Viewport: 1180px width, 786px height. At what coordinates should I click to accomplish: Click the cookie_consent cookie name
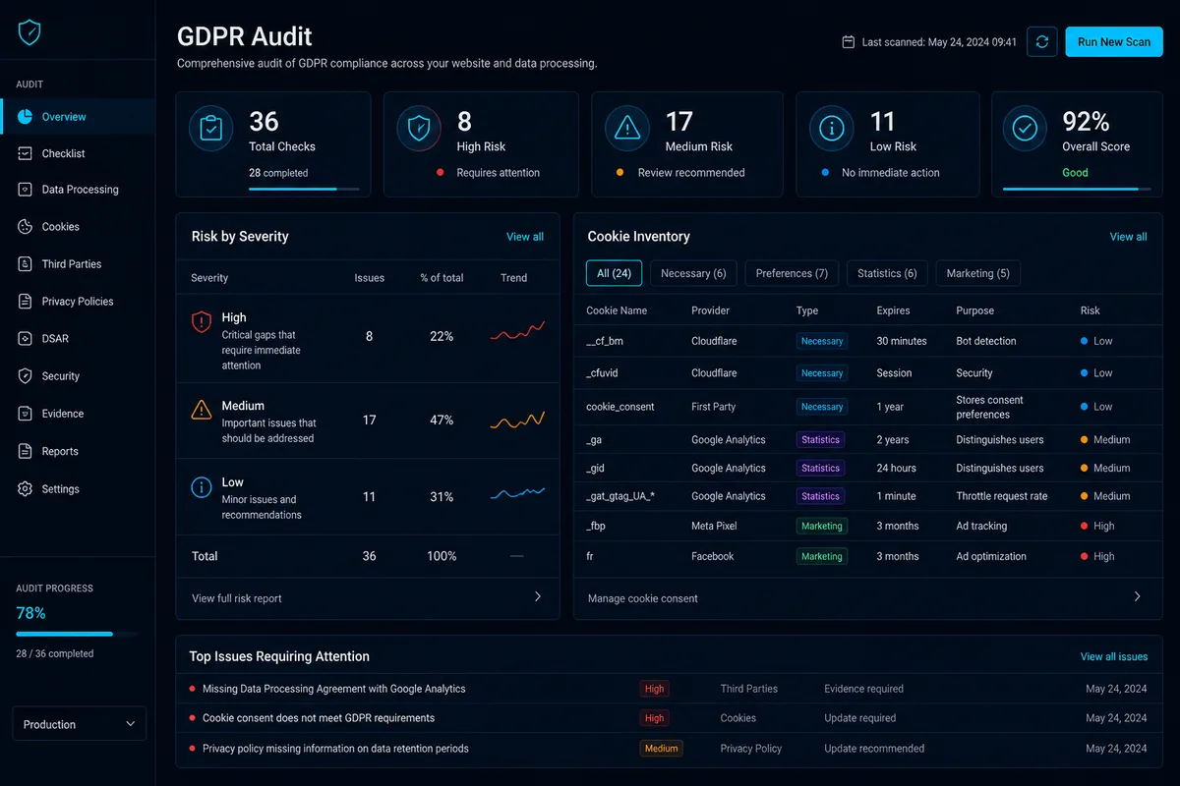pos(620,407)
